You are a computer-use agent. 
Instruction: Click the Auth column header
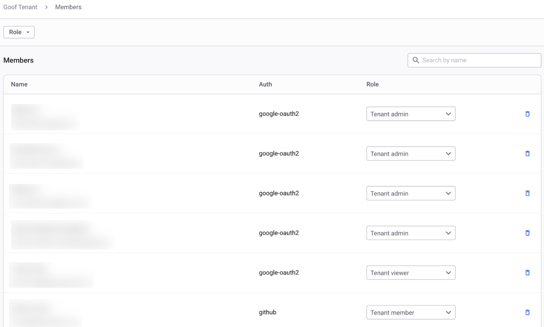click(265, 84)
